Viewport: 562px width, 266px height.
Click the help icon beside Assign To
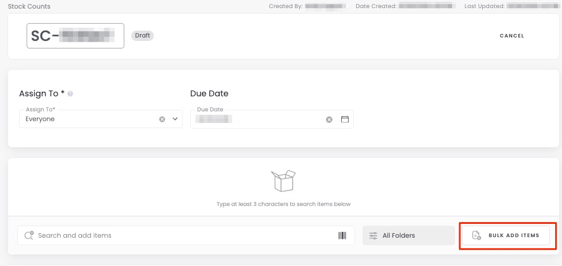coord(70,93)
